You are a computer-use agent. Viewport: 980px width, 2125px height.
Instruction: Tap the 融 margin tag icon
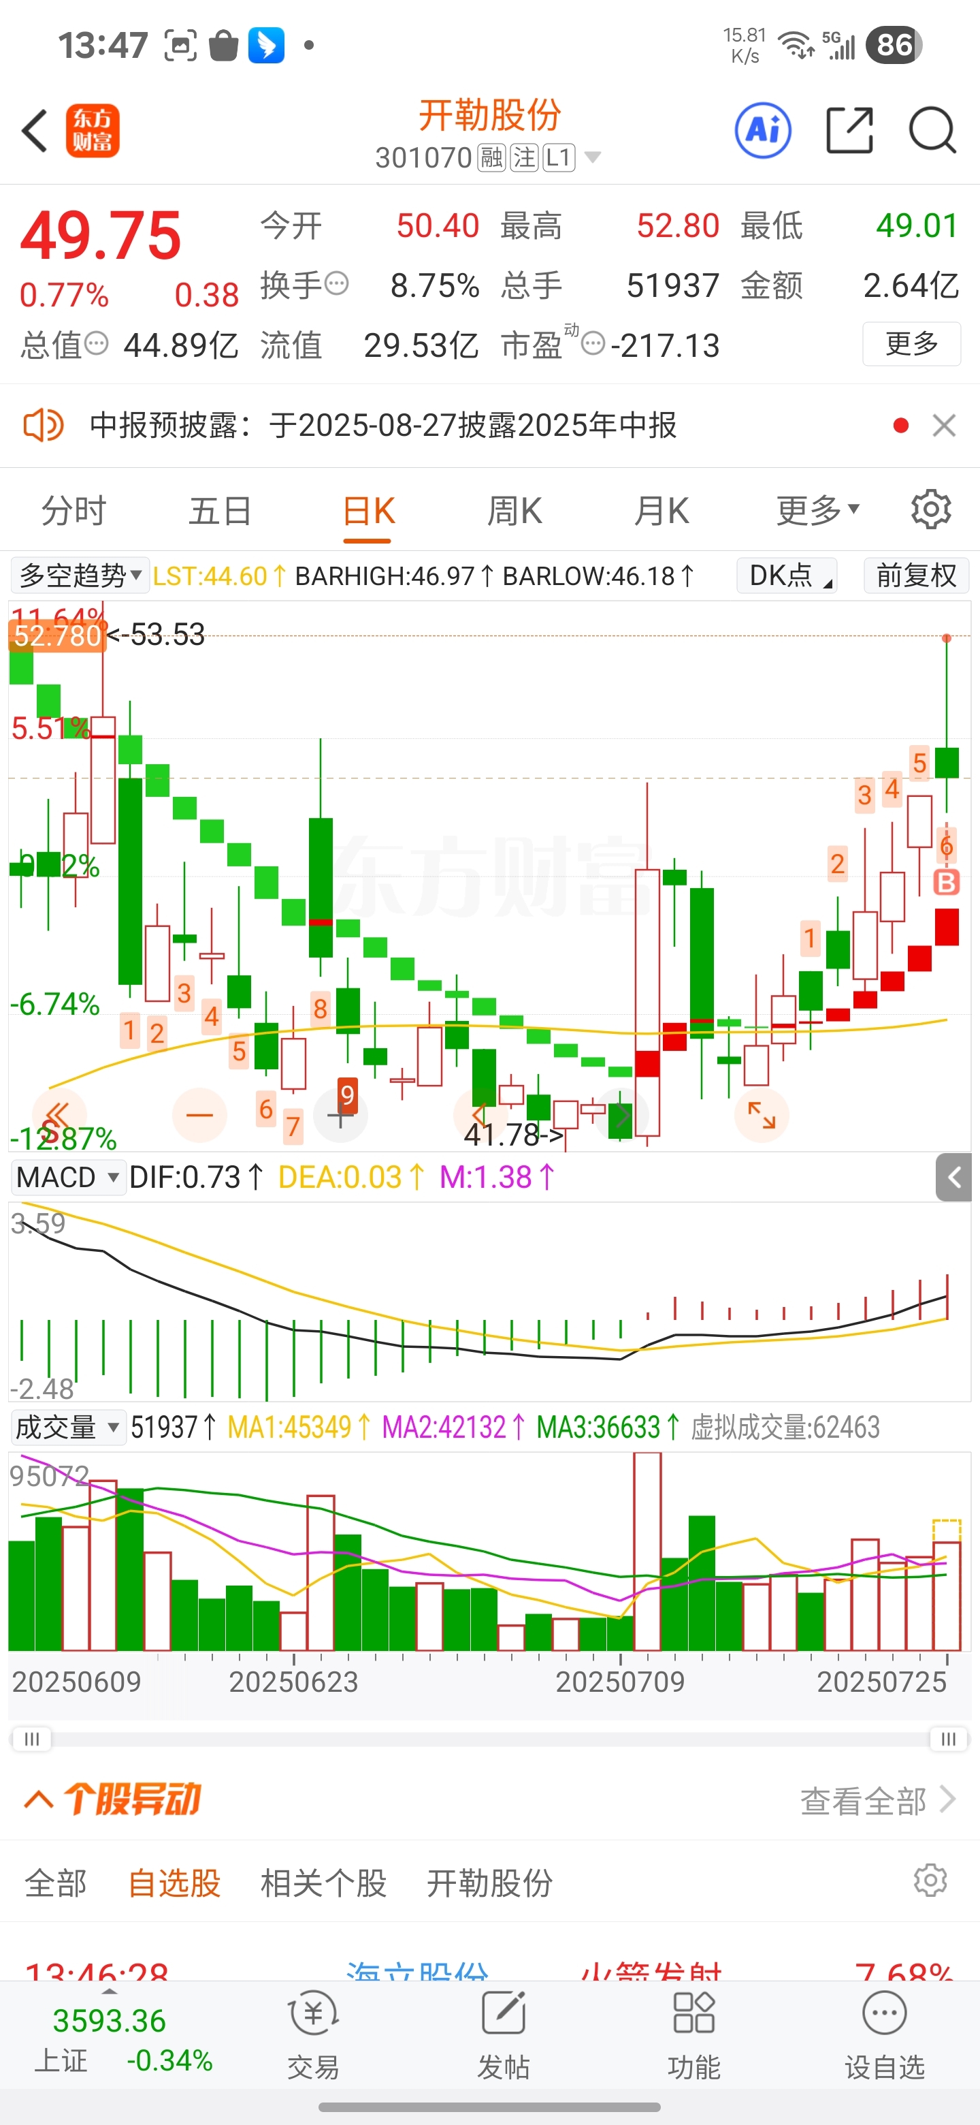[x=492, y=157]
